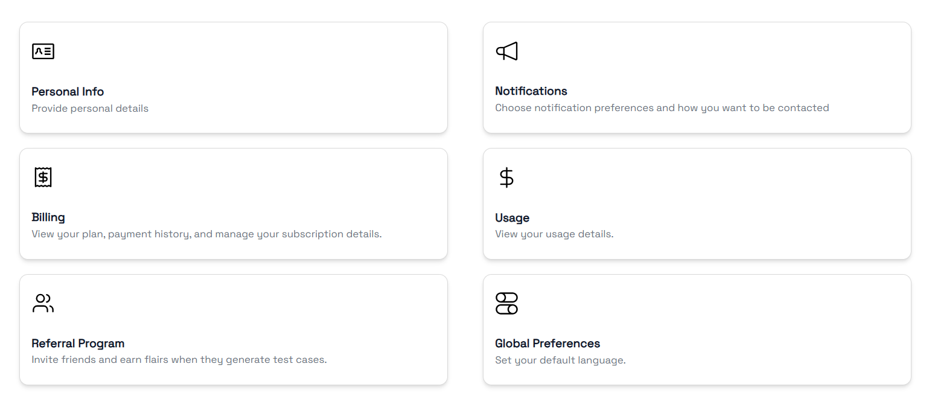The image size is (932, 413).
Task: Click the people icon in Referral Program card
Action: click(x=43, y=303)
